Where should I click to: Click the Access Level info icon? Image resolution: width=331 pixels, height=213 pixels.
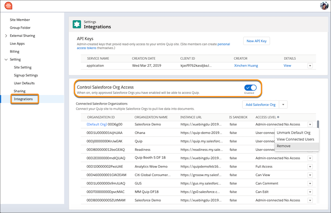pyautogui.click(x=278, y=117)
